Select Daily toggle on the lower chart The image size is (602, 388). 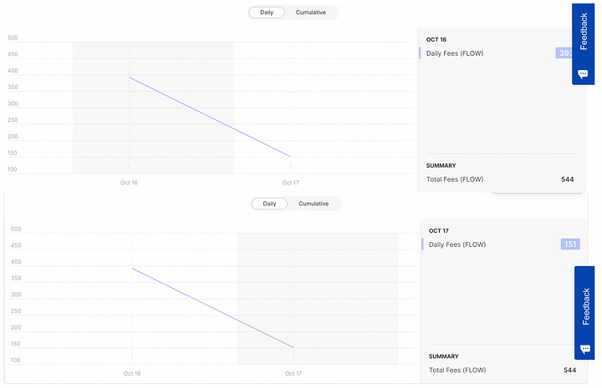(269, 204)
